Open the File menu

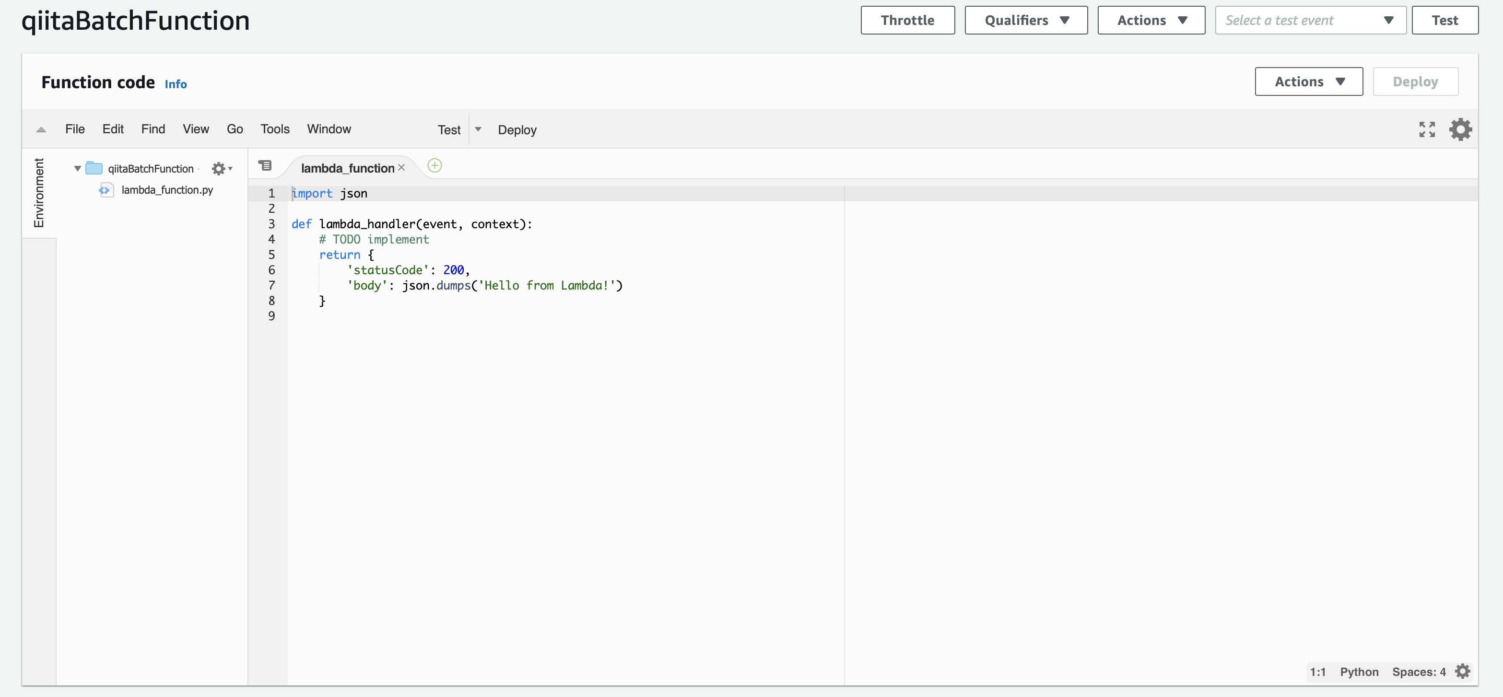tap(75, 129)
